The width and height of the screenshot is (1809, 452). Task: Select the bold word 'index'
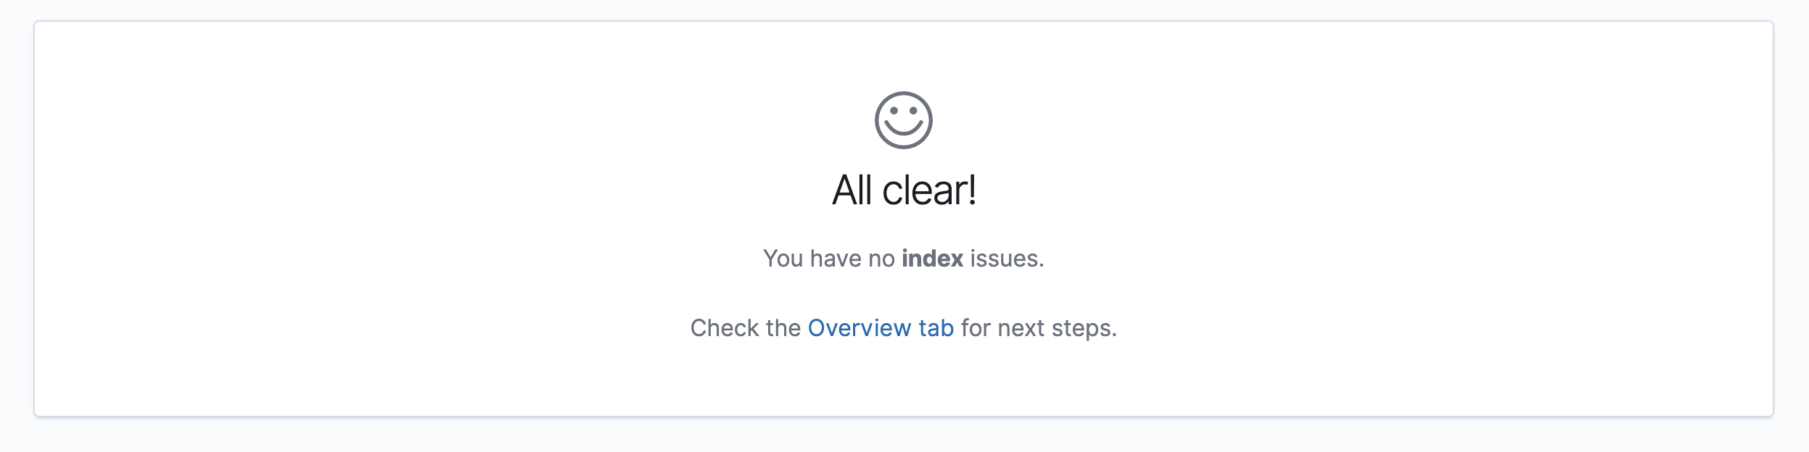pos(934,259)
